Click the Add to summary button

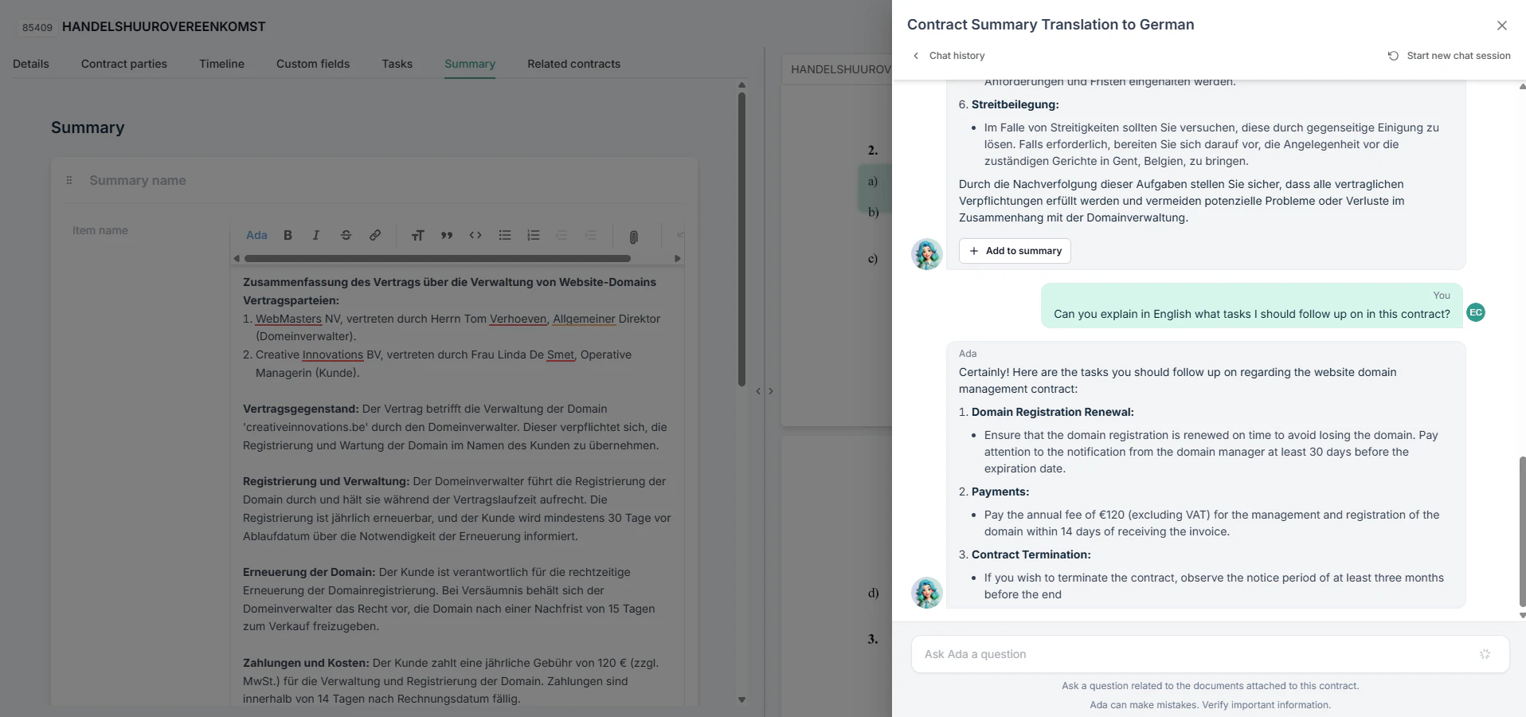pyautogui.click(x=1015, y=251)
